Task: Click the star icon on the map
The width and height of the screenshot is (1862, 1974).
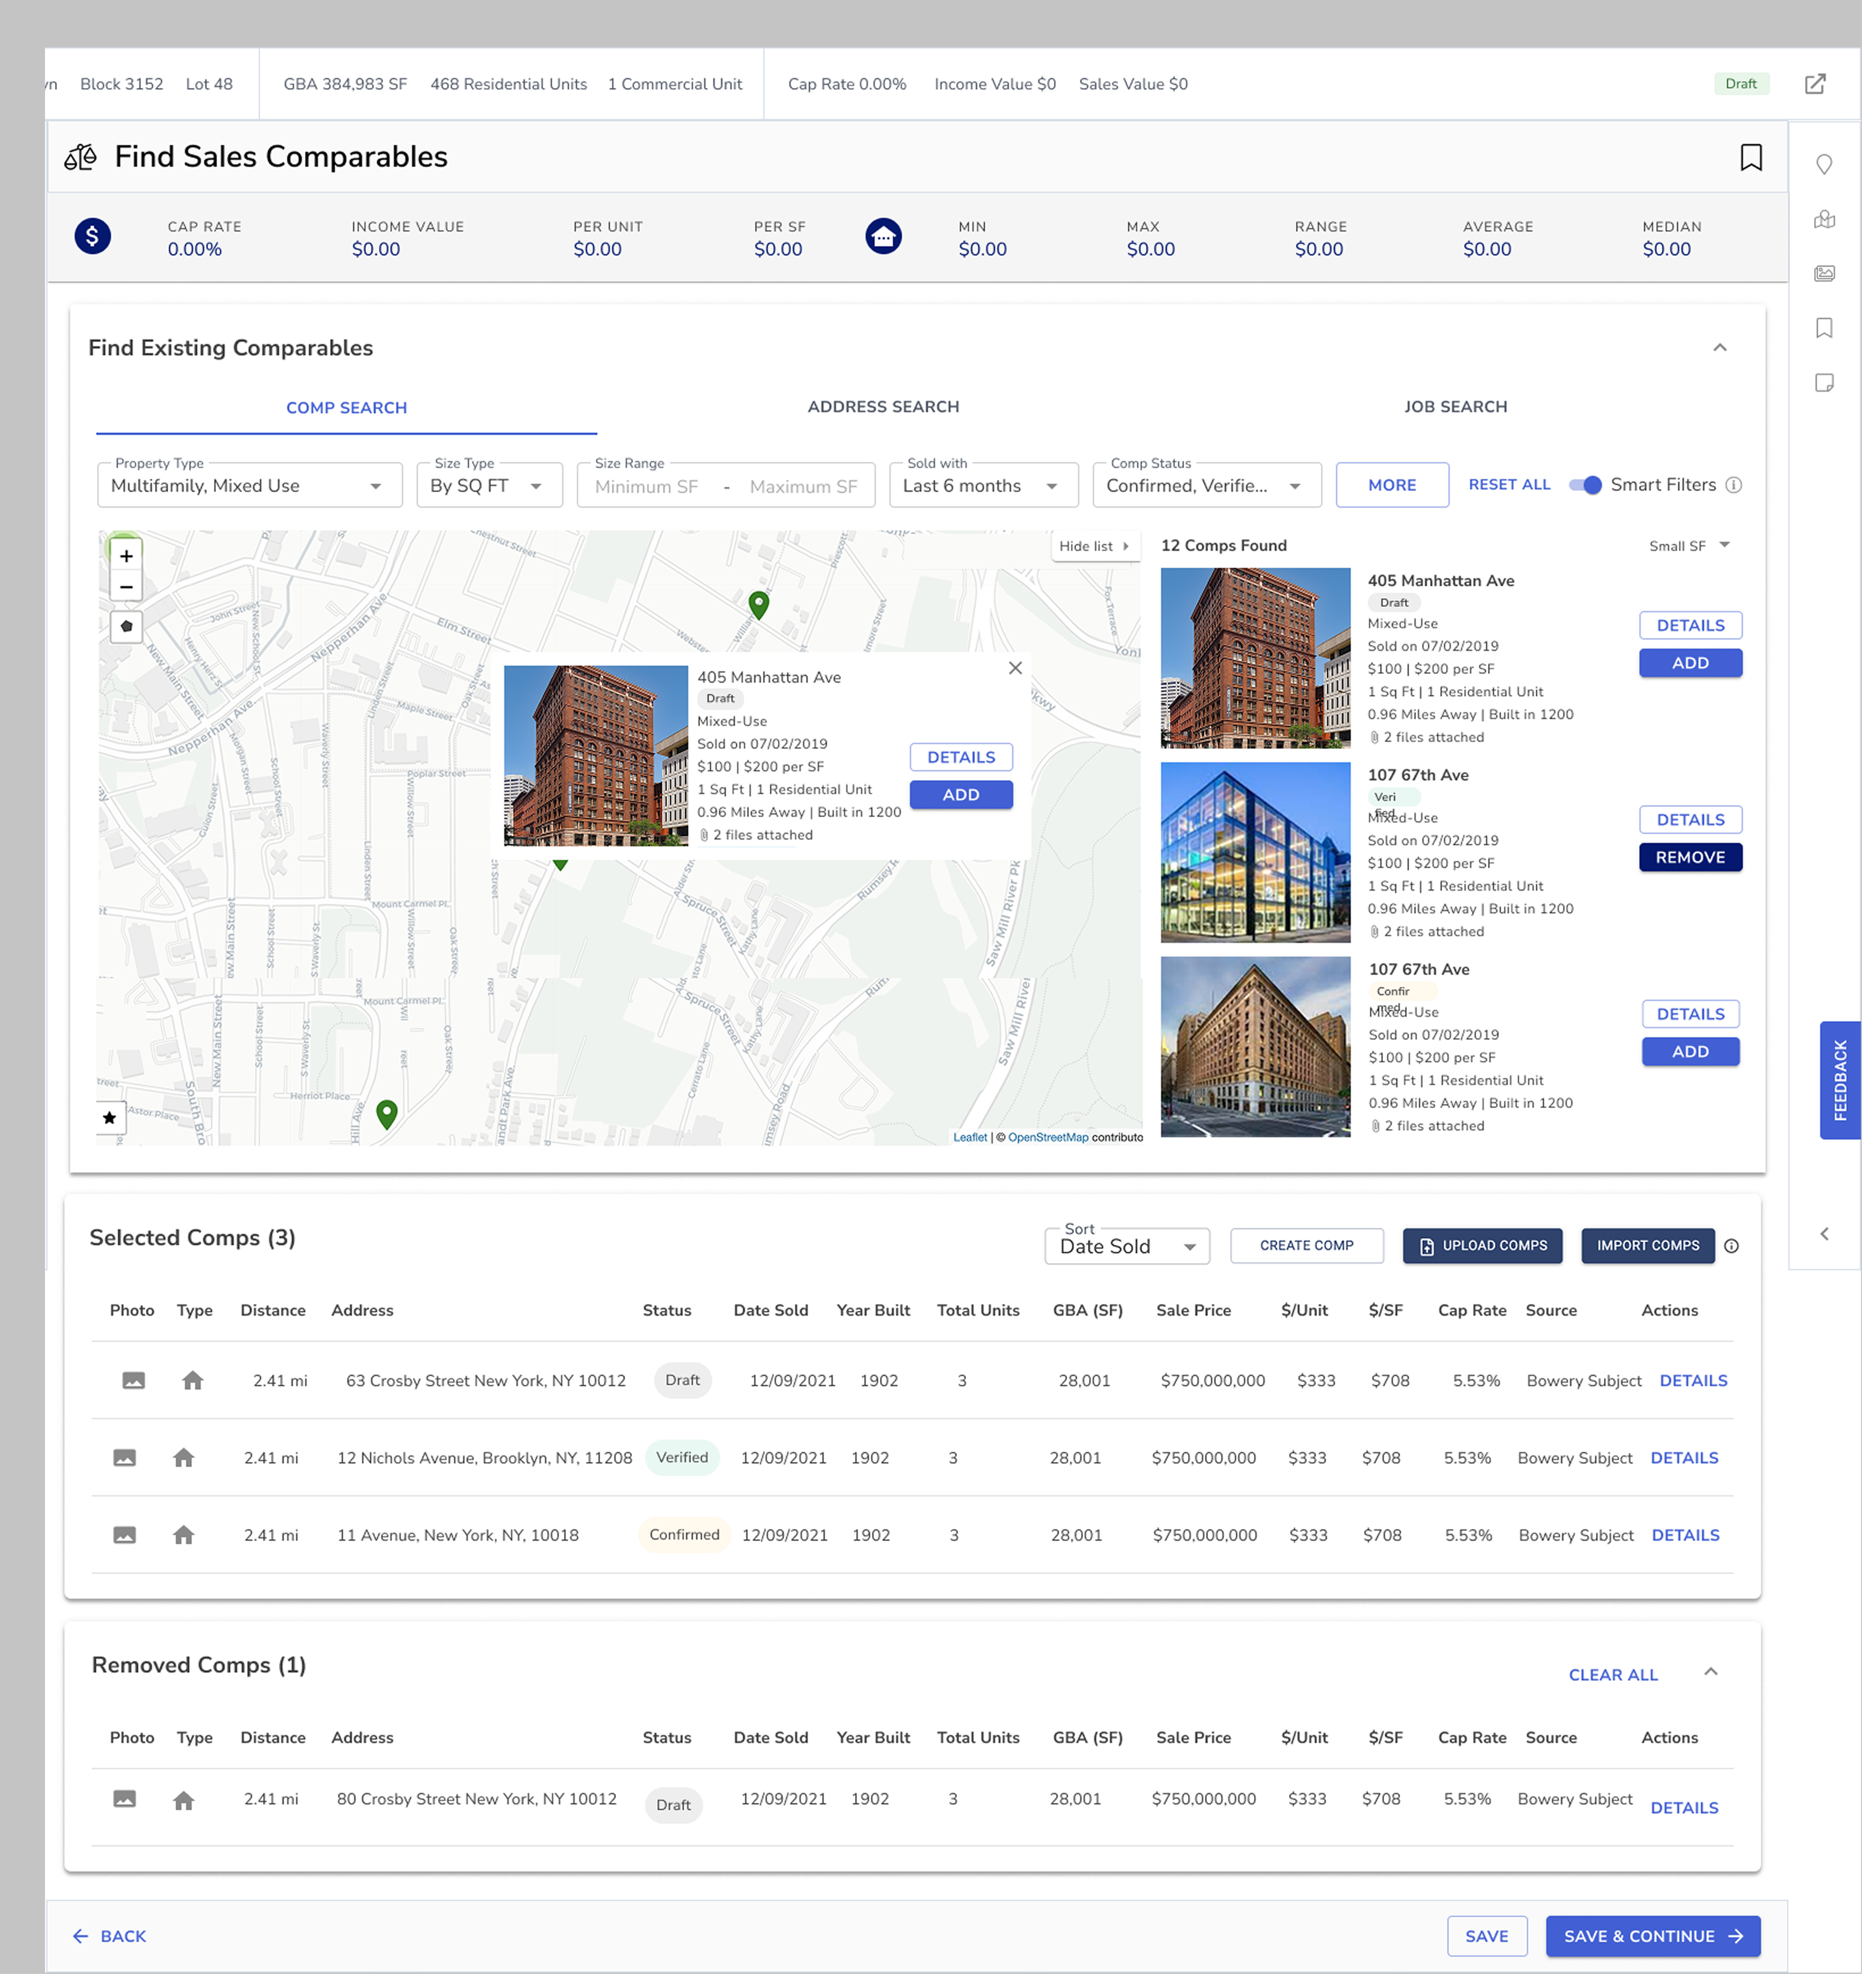Action: coord(110,1118)
